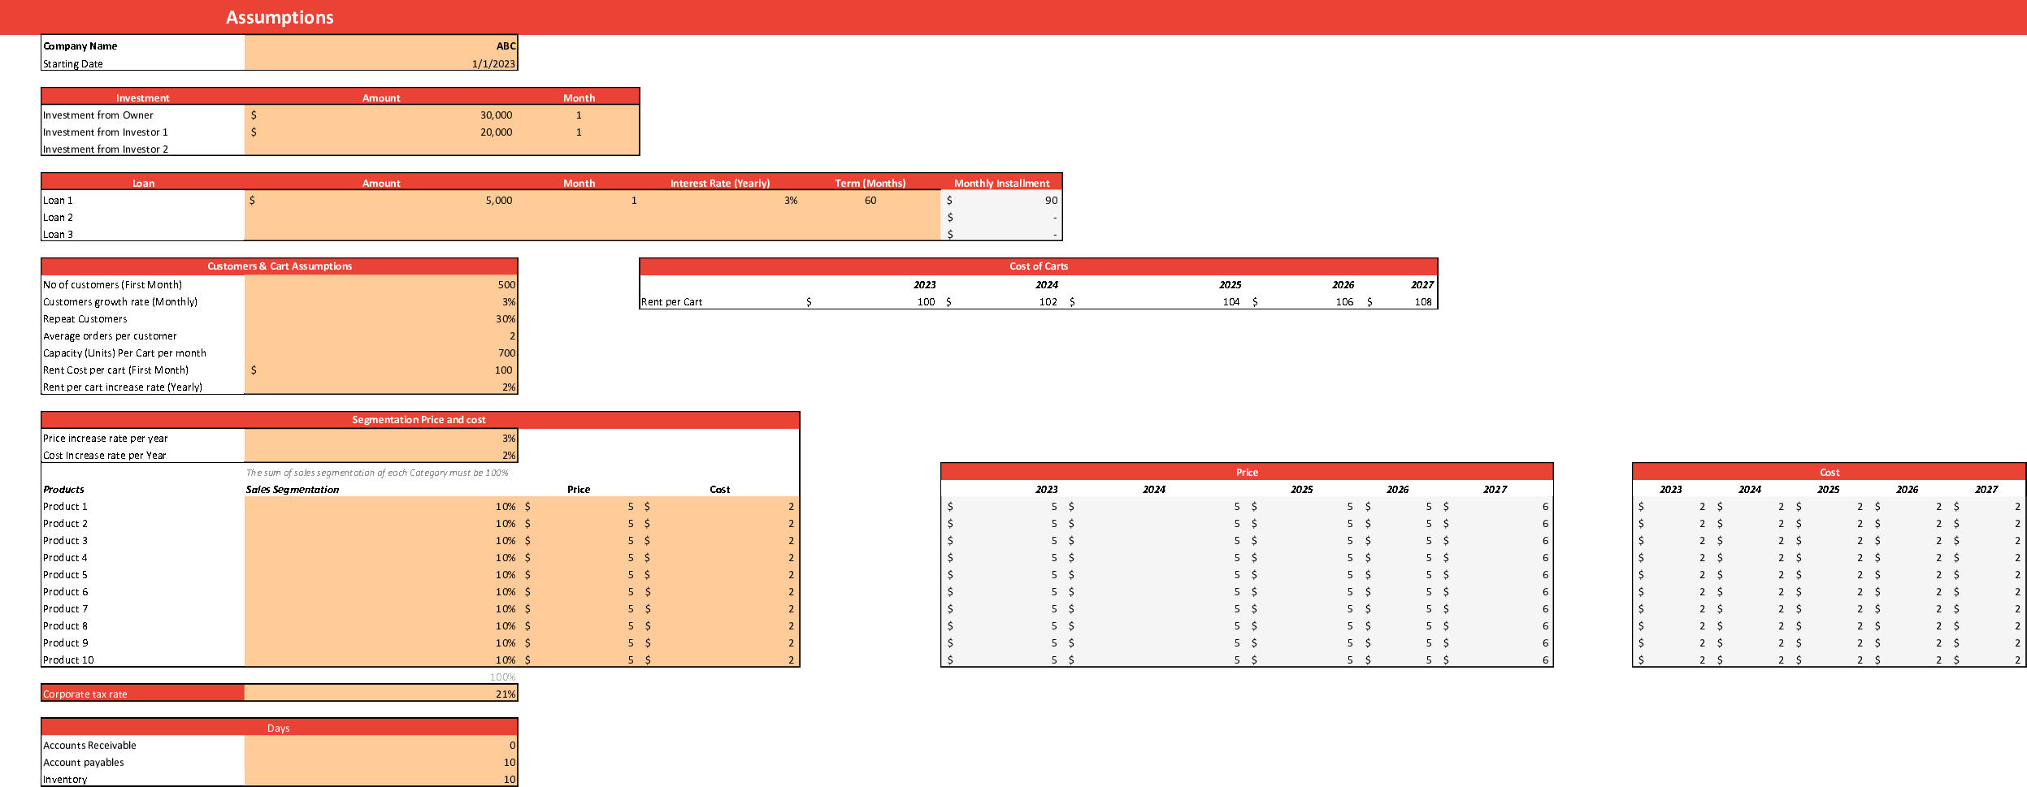Click the Company Name value cell showing ABC
This screenshot has height=787, width=2027.
380,45
